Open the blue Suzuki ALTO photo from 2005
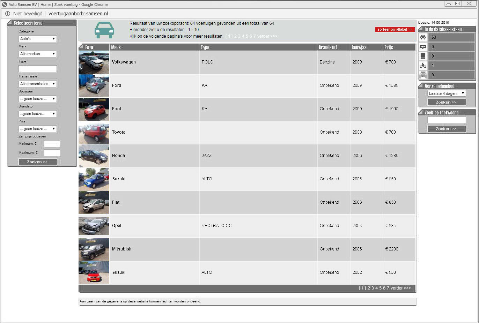Image resolution: width=479 pixels, height=323 pixels. pos(94,179)
